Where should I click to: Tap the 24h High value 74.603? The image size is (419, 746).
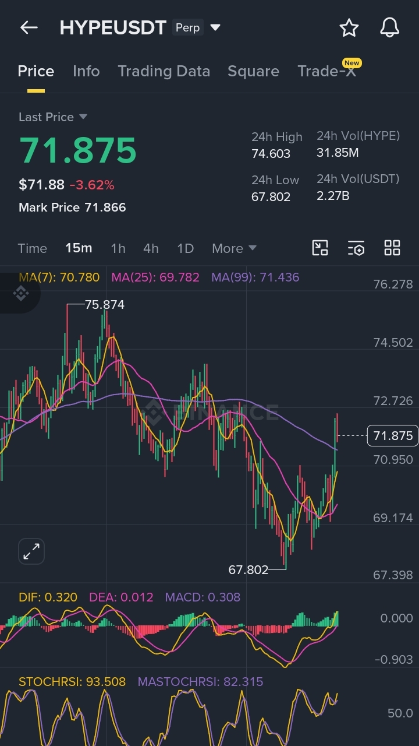[x=271, y=154]
